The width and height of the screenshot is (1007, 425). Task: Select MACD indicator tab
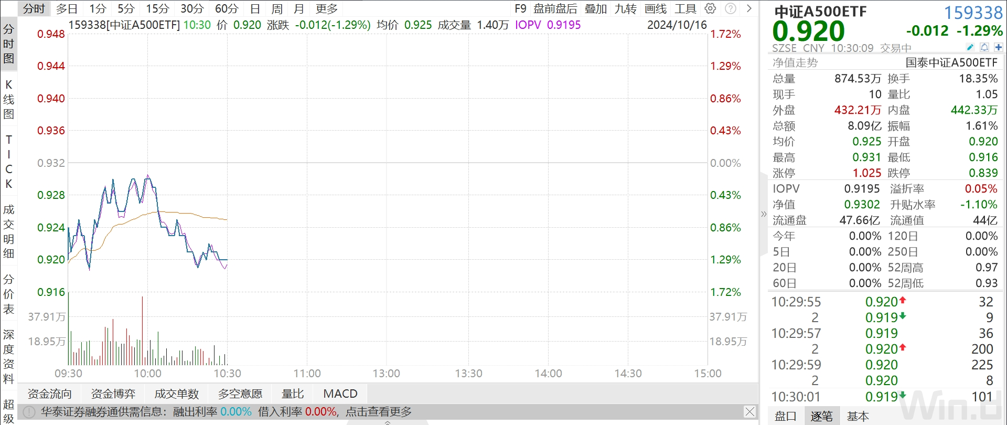pos(340,394)
